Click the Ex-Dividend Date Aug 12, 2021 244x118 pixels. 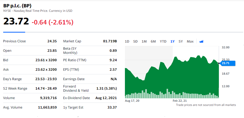106,98
